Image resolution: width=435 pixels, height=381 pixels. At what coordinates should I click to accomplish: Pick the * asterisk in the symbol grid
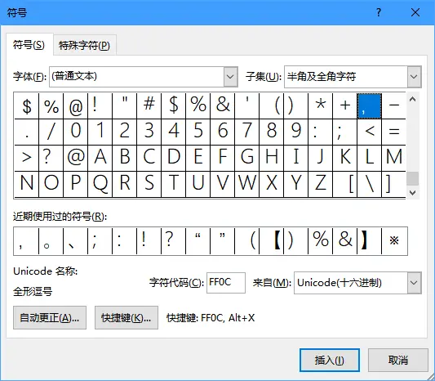(321, 106)
